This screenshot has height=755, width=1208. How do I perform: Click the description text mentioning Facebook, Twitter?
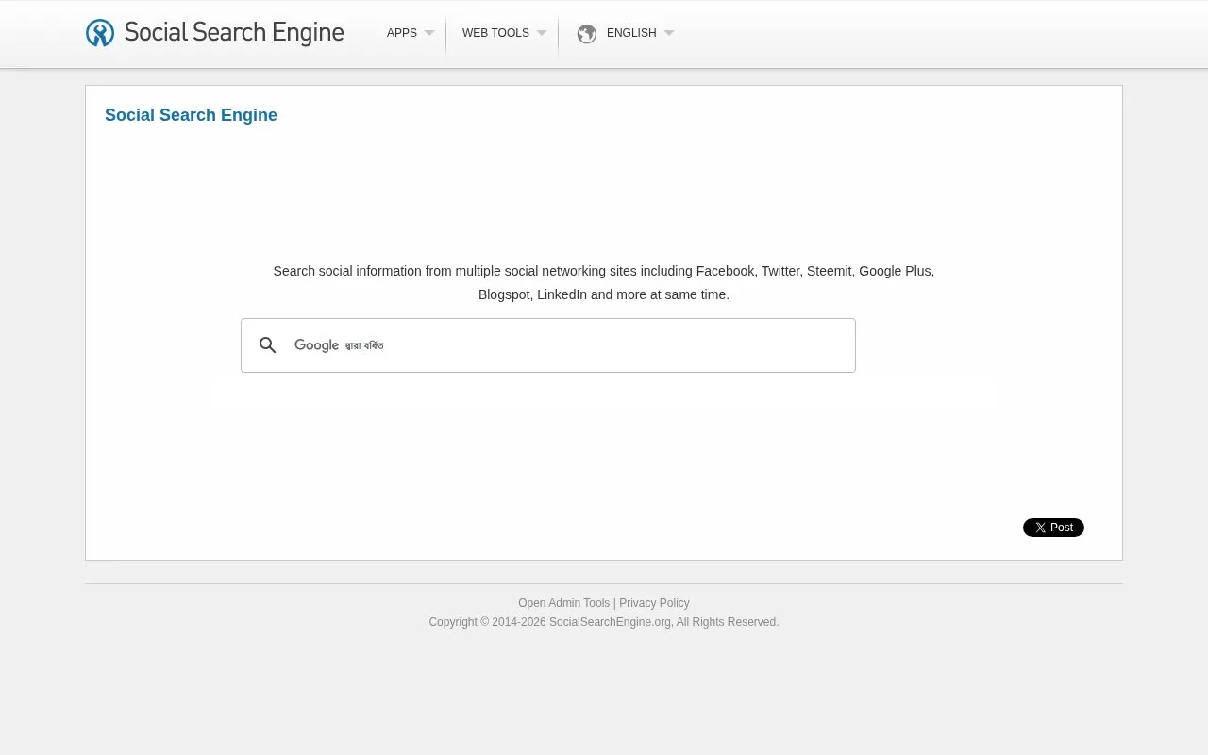coord(604,282)
